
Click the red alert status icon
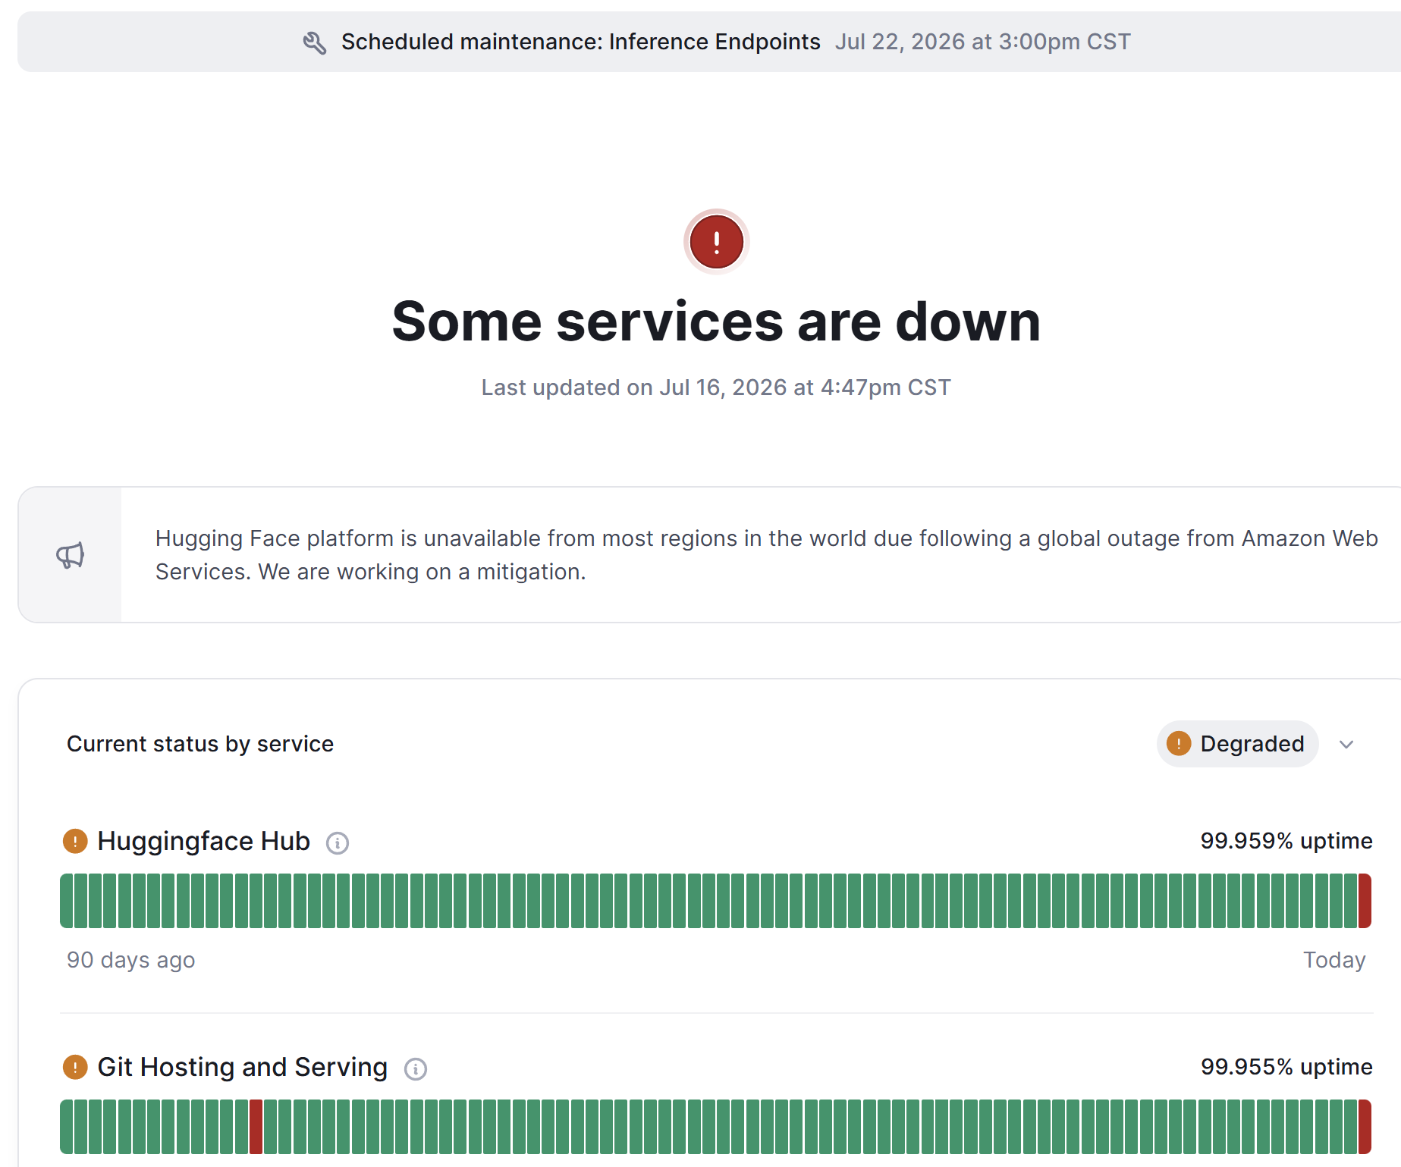pos(716,242)
